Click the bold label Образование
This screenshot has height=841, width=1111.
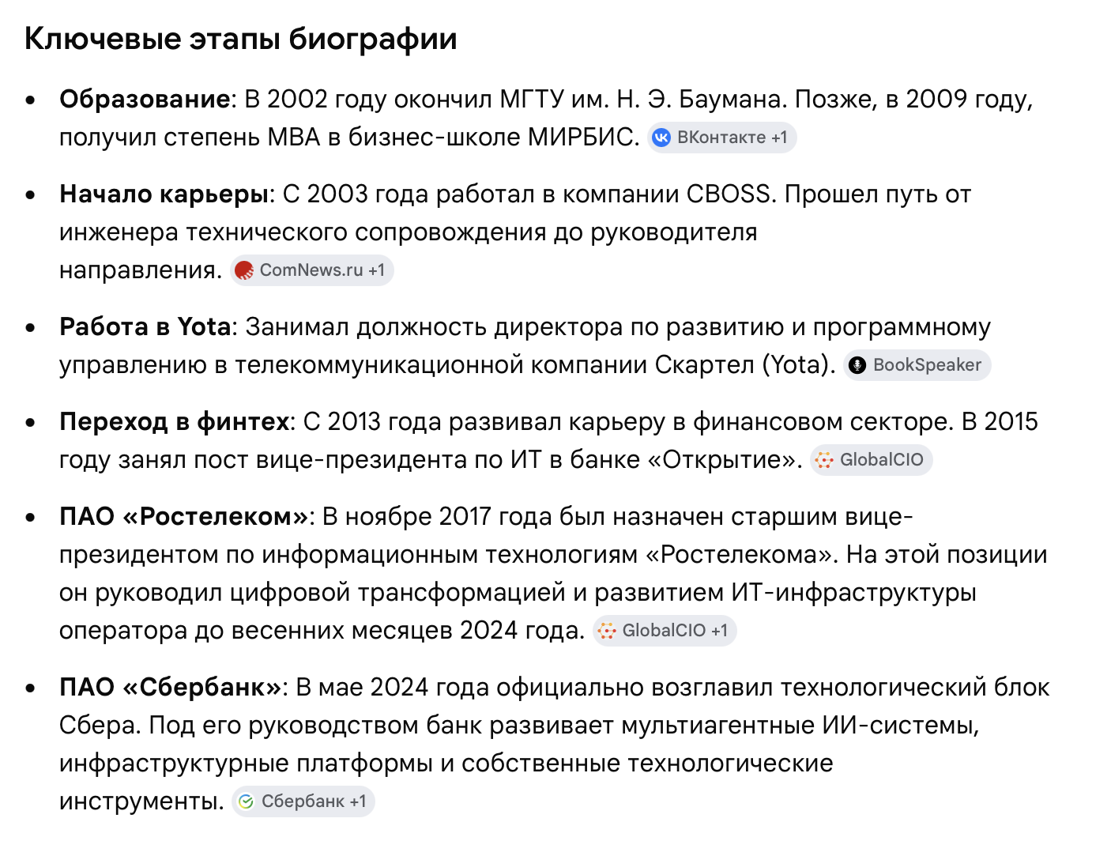coord(145,99)
